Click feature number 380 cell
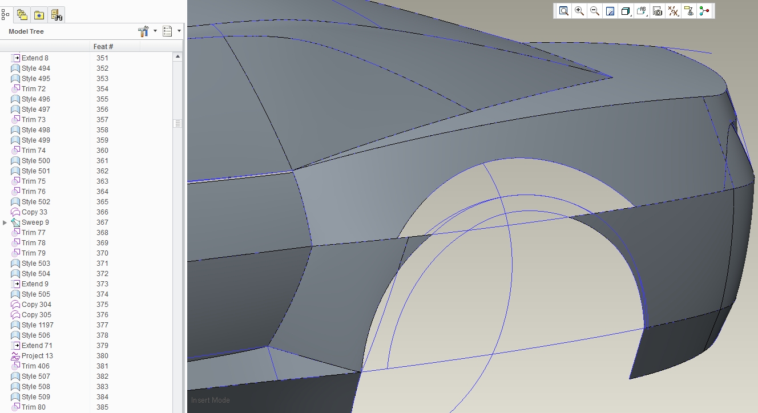This screenshot has height=413, width=758. point(102,356)
